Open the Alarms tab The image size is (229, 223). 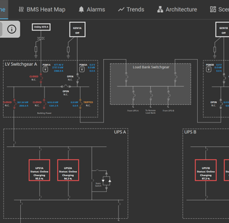[x=92, y=9]
